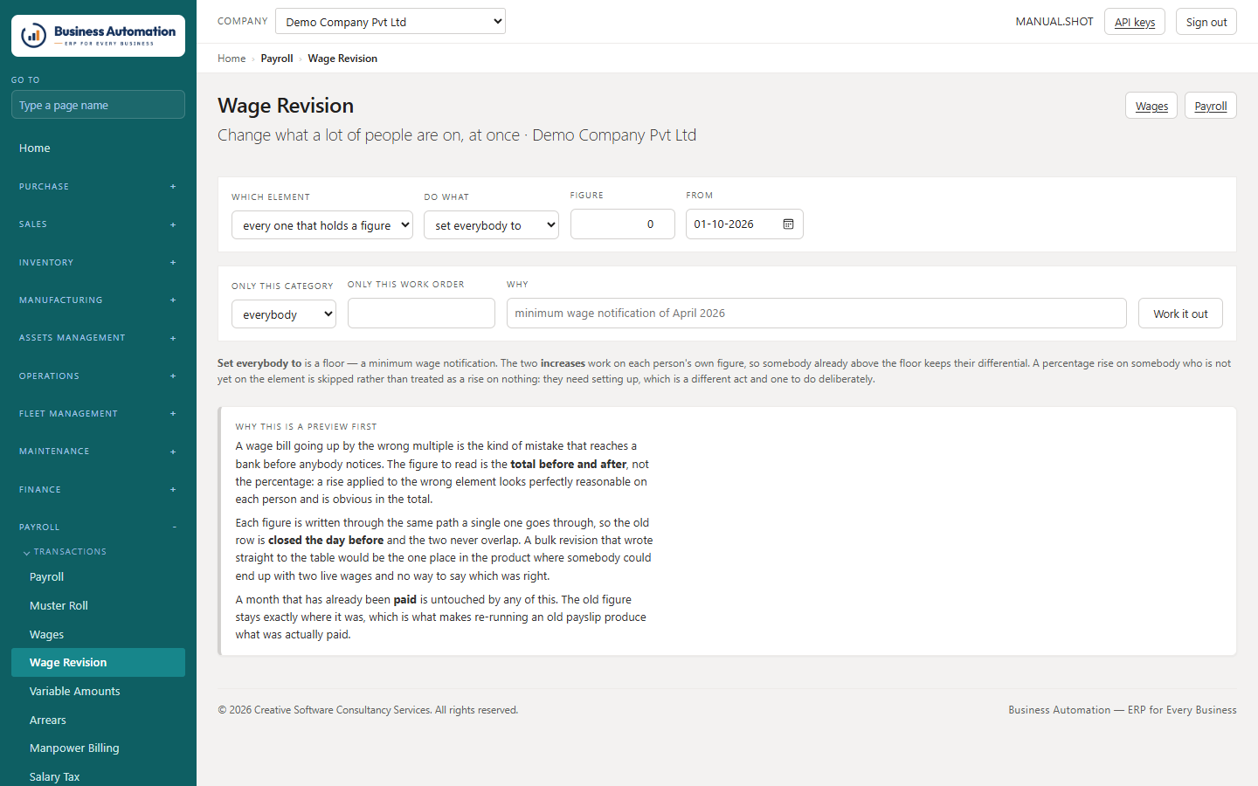Collapse the Payroll sidebar section
1258x786 pixels.
coord(98,527)
